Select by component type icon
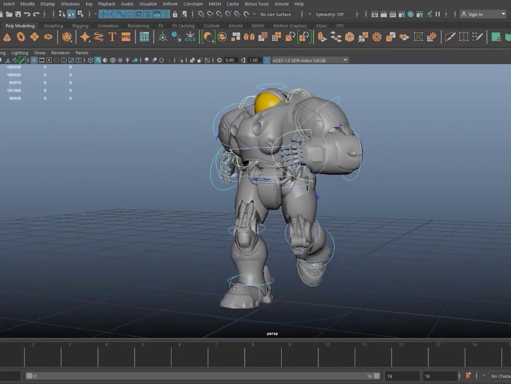The image size is (511, 384). tap(81, 14)
